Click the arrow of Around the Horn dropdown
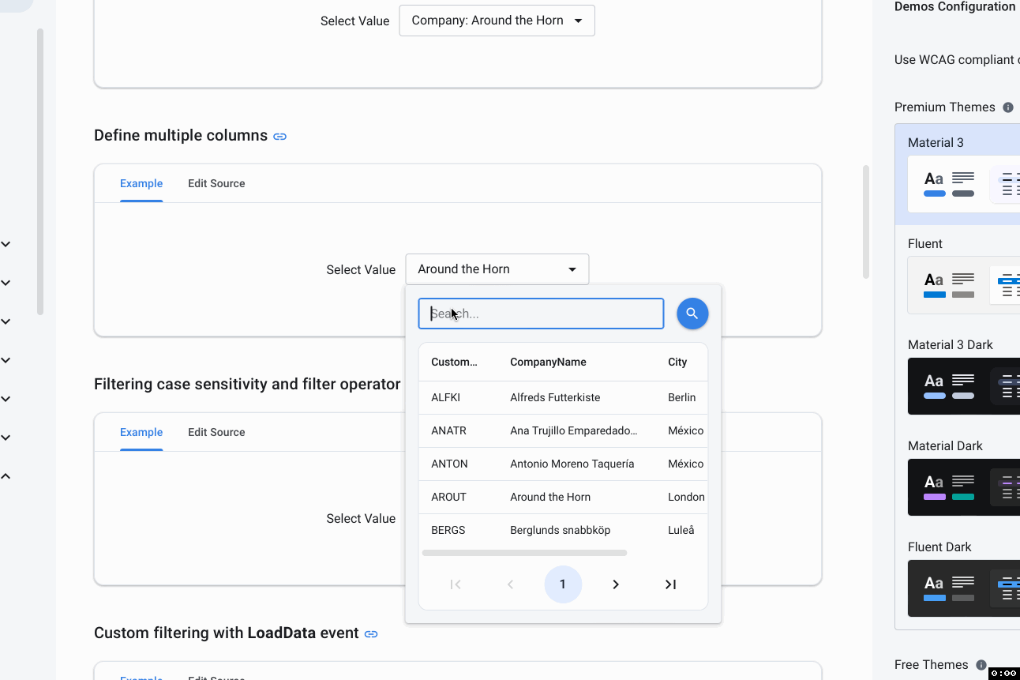Viewport: 1020px width, 680px height. tap(572, 269)
